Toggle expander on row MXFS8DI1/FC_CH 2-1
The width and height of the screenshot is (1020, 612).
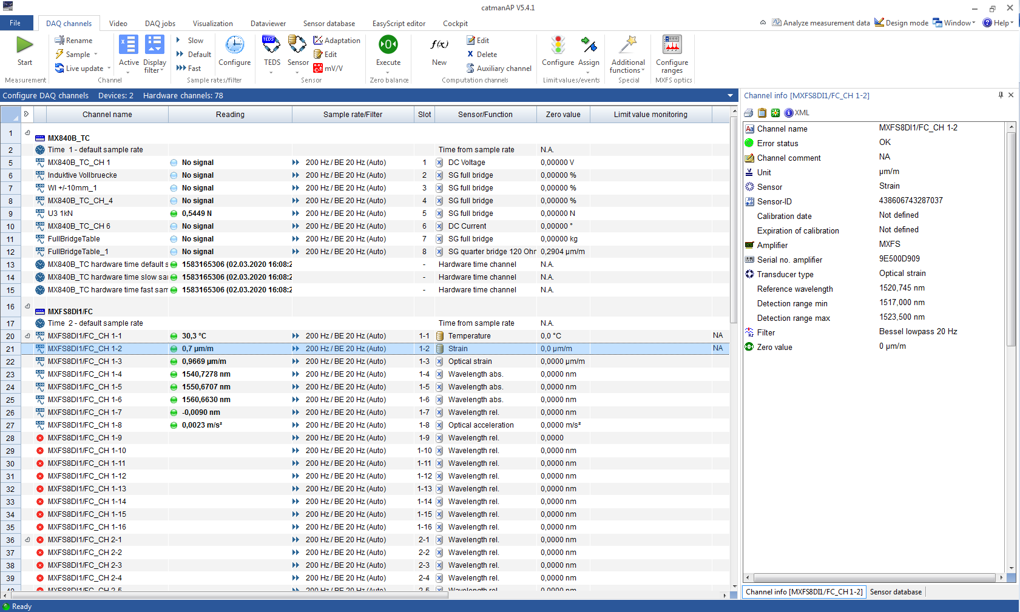click(27, 539)
